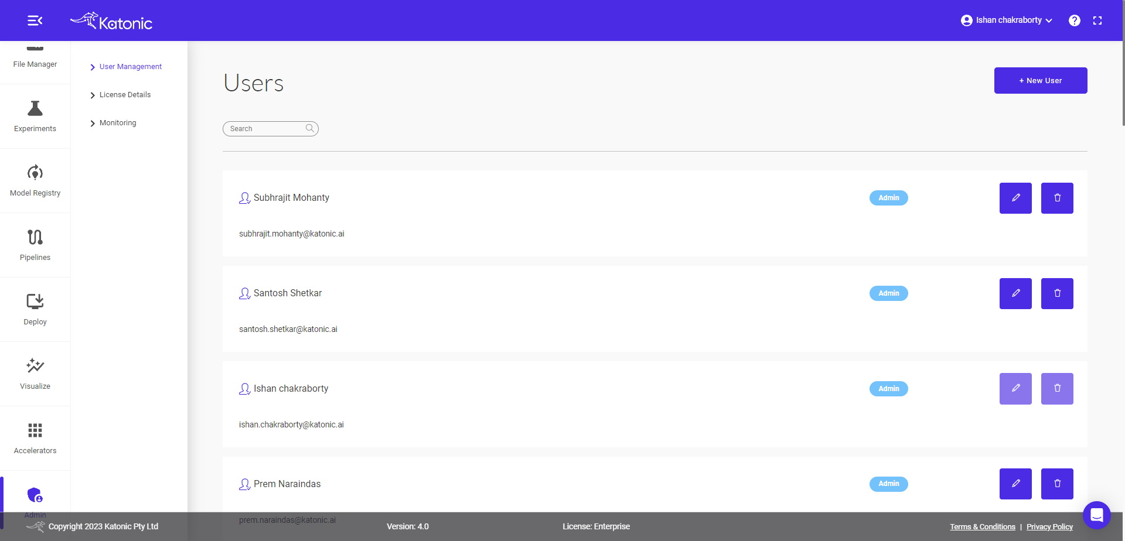The width and height of the screenshot is (1125, 541).
Task: Open the Ishan chakraborty account dropdown
Action: [x=1007, y=20]
